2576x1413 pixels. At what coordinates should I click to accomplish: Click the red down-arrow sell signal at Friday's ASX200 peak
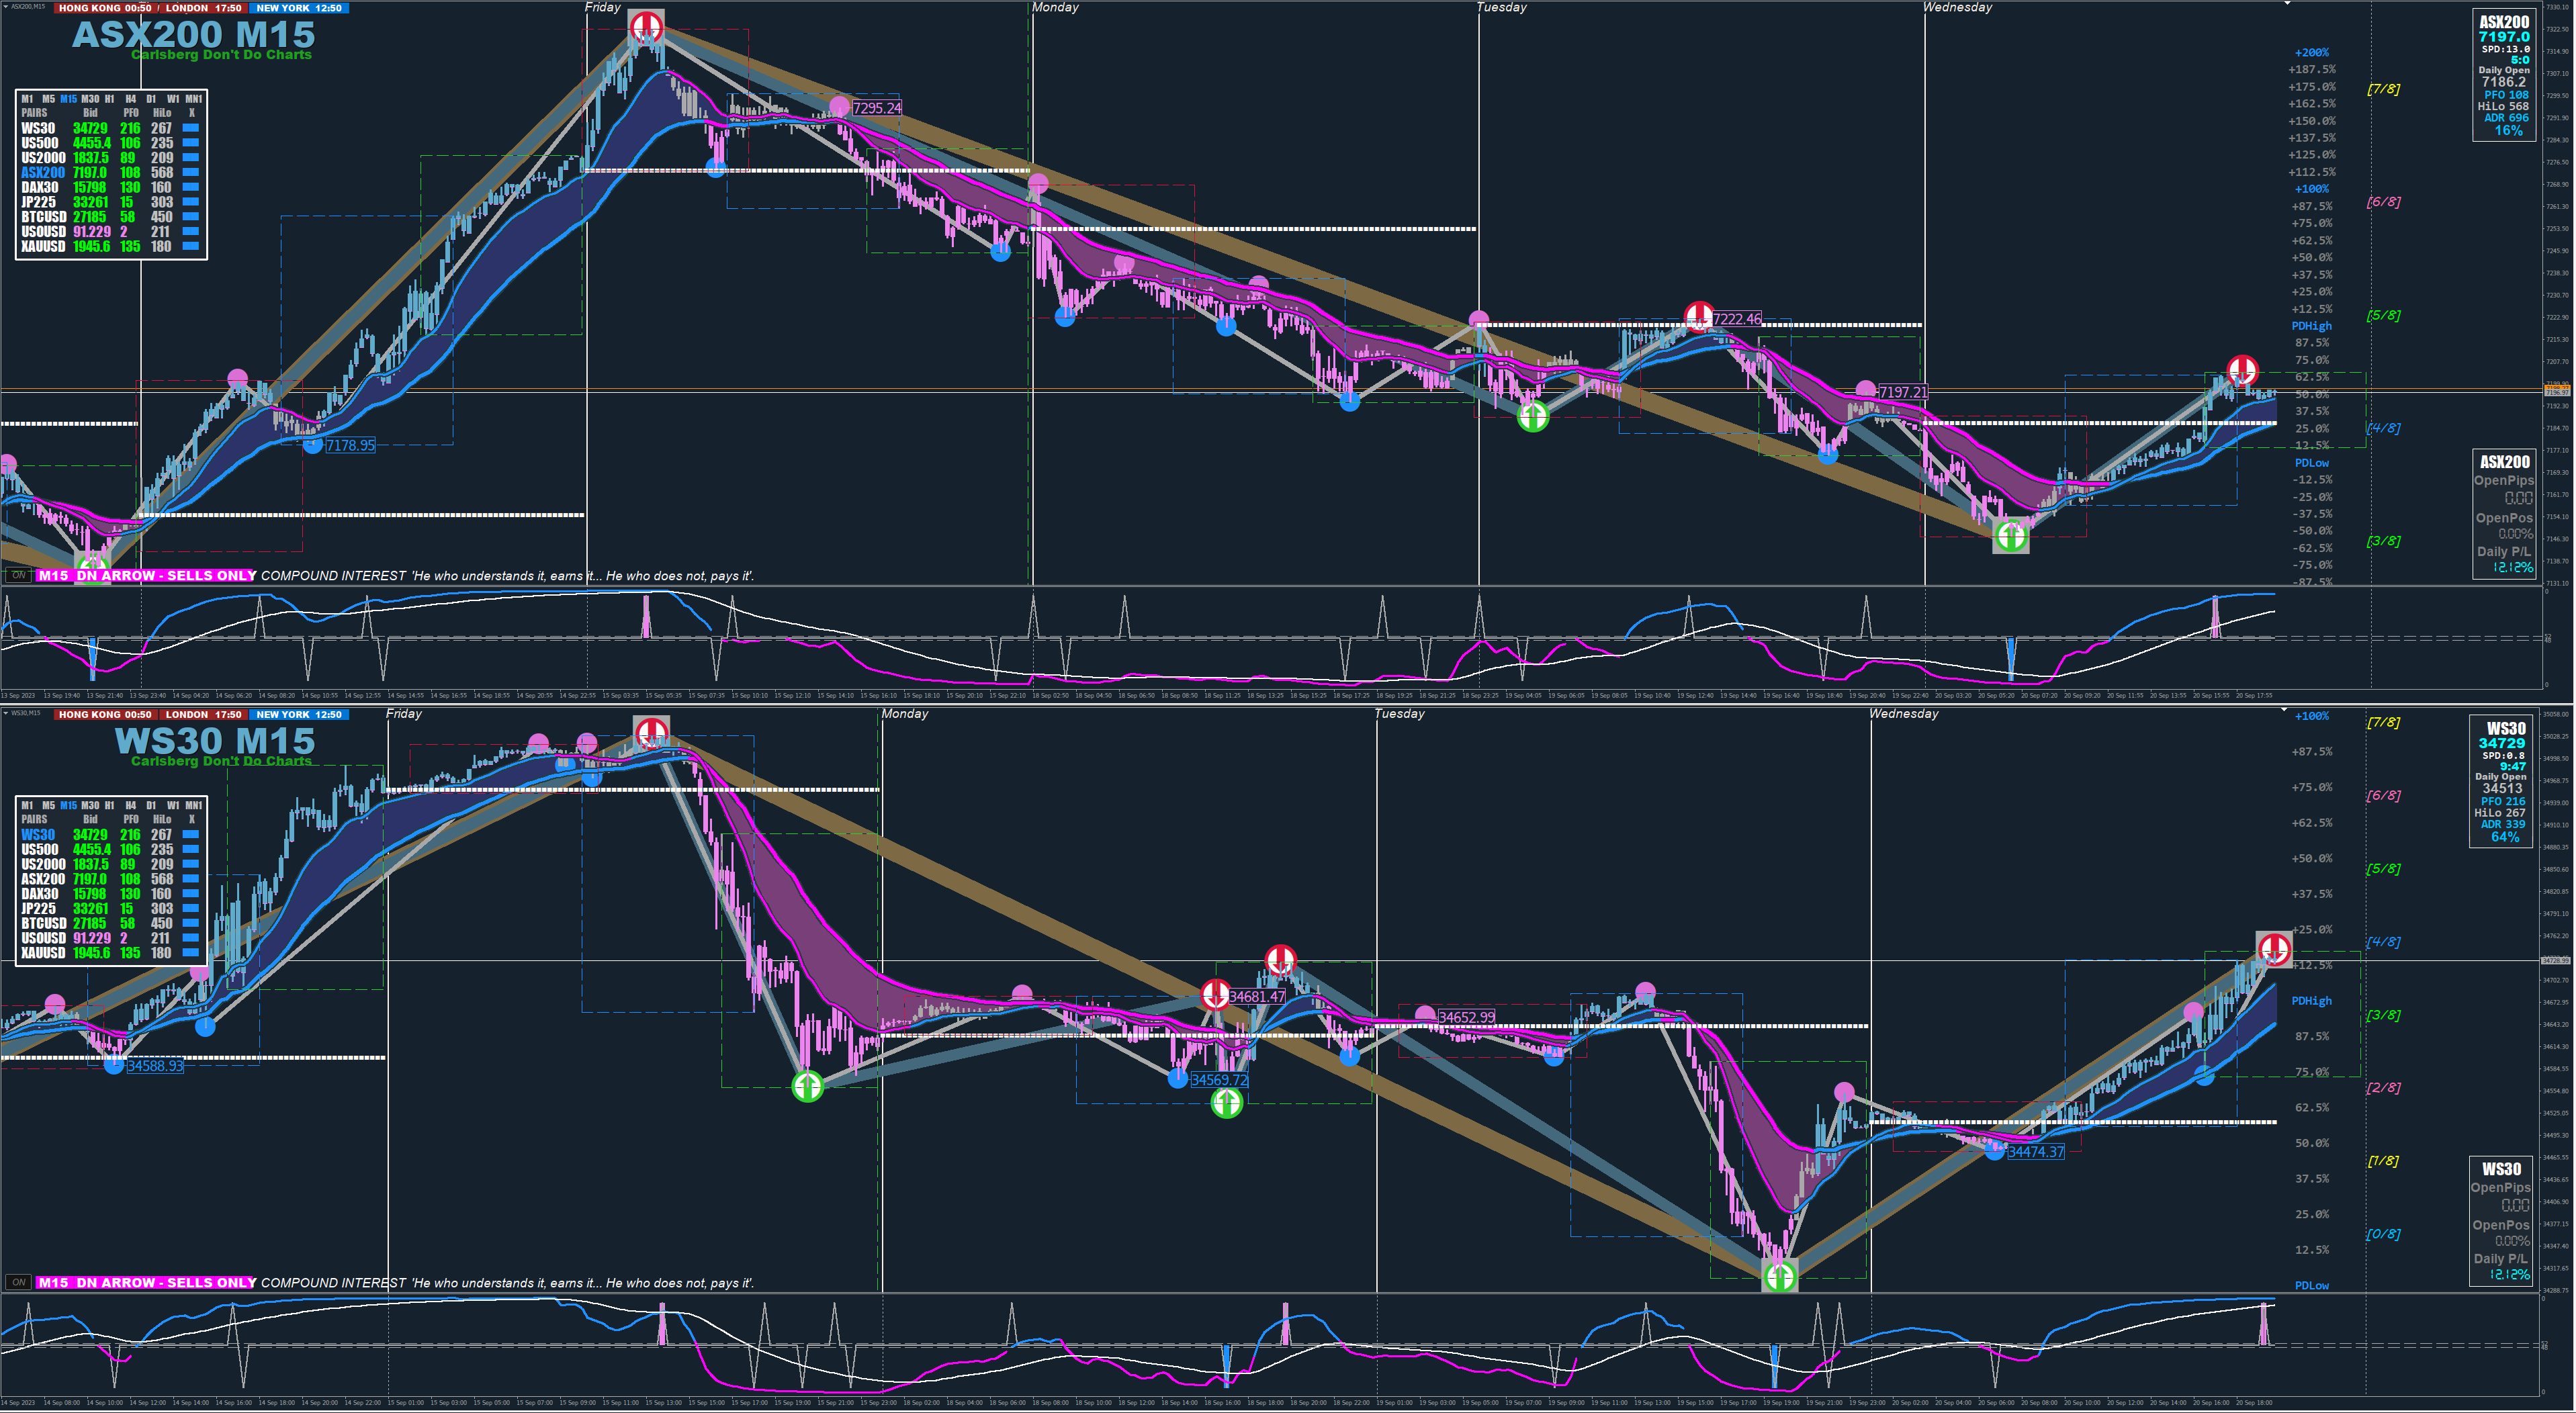tap(646, 26)
